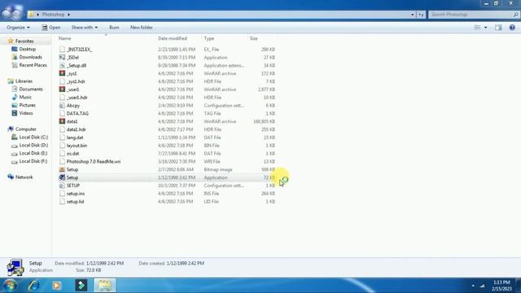Click the Abcpy configuration file icon
Screen dimensions: 521x293
coord(62,105)
